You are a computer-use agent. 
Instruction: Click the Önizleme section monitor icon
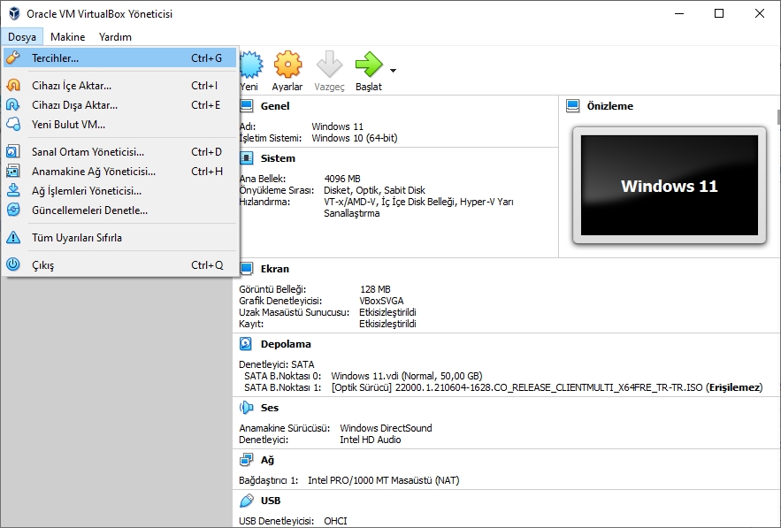573,105
